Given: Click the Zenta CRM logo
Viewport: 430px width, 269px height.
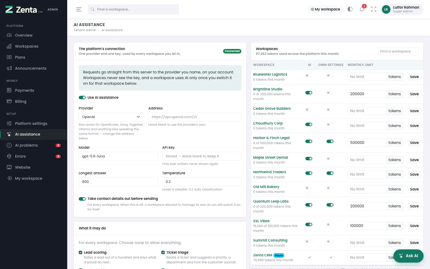Looking at the screenshot, I should [24, 10].
